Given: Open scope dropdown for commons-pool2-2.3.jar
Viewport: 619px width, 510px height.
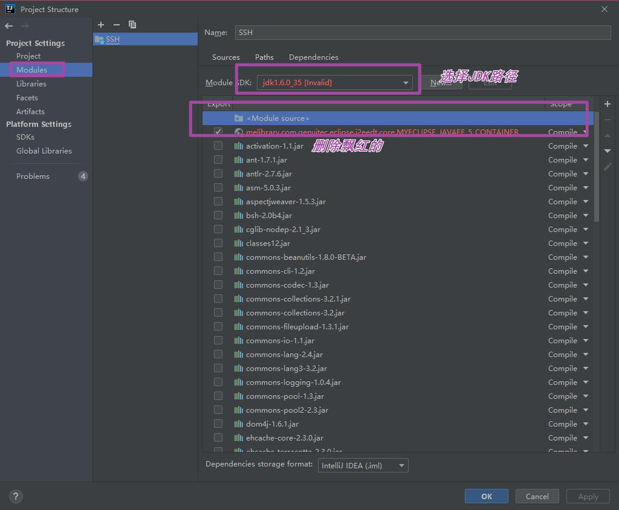Looking at the screenshot, I should coord(586,410).
